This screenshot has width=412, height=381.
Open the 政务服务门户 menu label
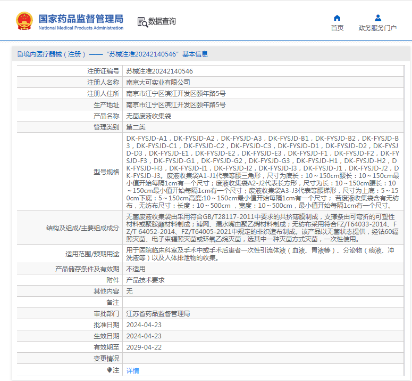point(377,28)
